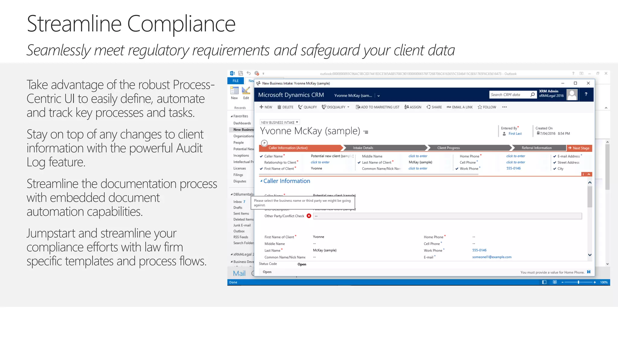
Task: Open the DISQUALIFY dropdown arrow
Action: coord(348,107)
